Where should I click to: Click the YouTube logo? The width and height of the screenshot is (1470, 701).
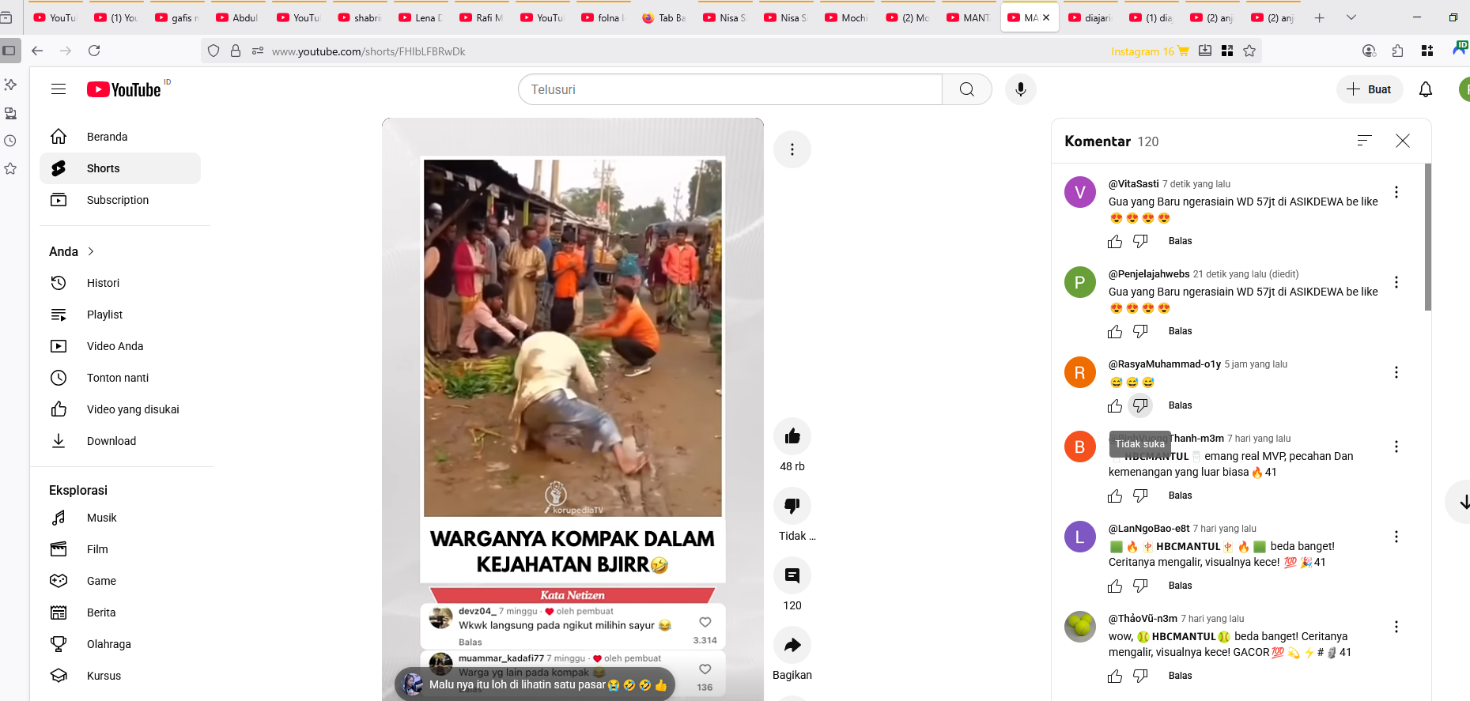click(x=124, y=89)
